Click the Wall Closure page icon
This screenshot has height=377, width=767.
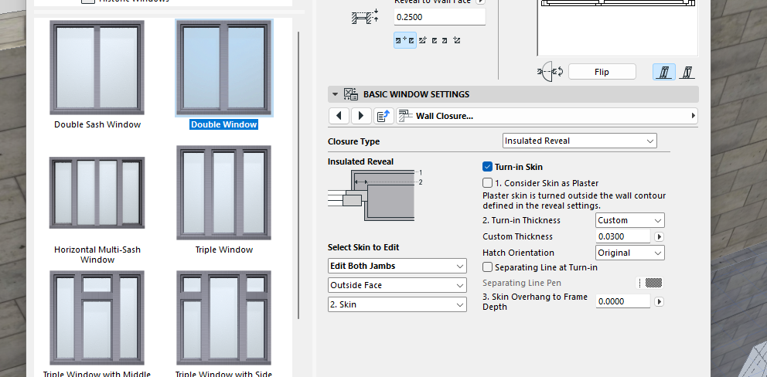(x=405, y=116)
